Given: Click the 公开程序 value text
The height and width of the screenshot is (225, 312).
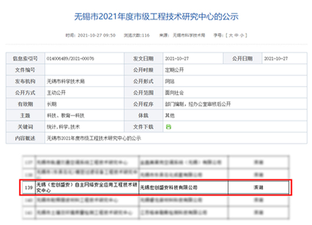Looking at the screenshot, I should (x=198, y=104).
